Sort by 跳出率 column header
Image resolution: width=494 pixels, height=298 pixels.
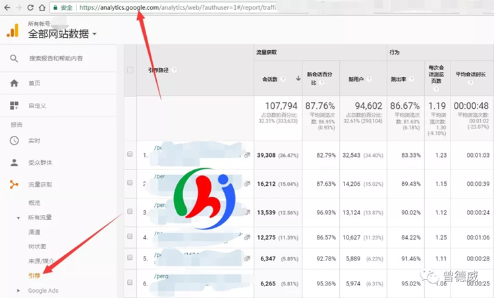[398, 79]
